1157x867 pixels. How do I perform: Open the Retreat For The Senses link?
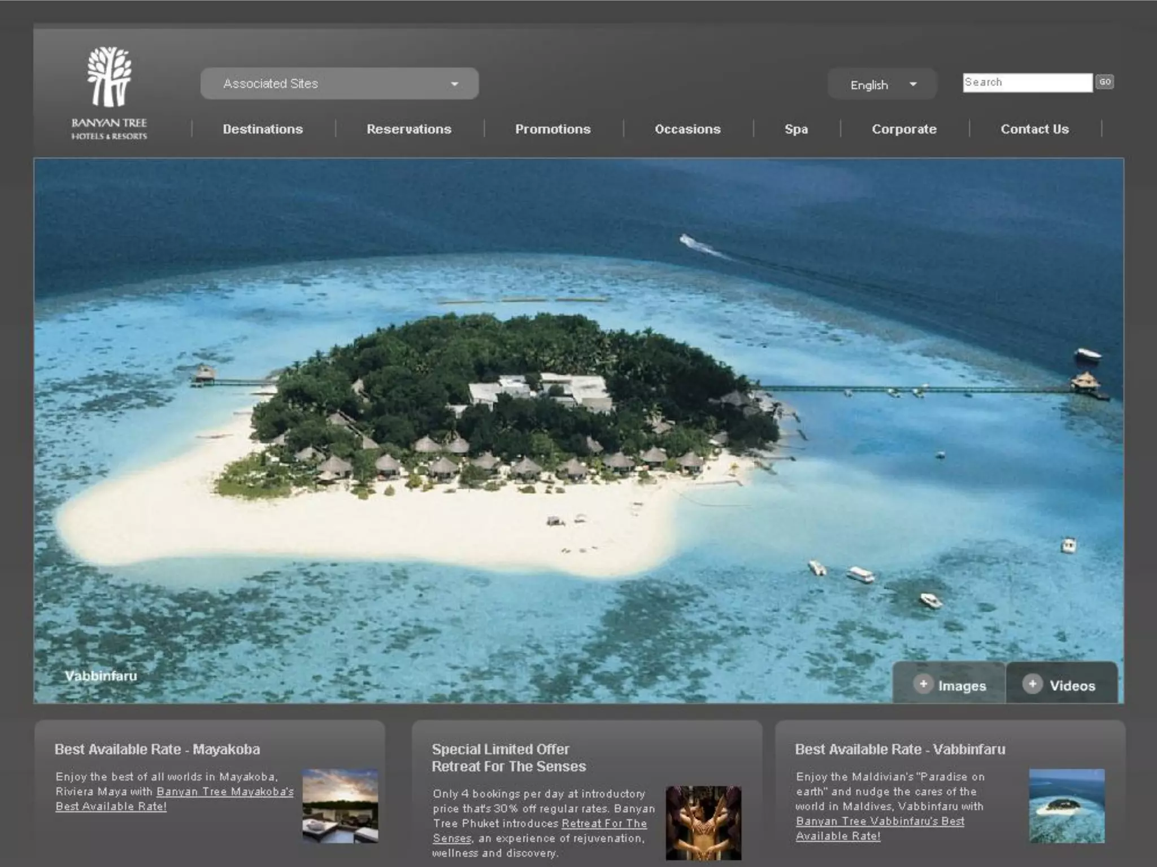[x=604, y=824]
